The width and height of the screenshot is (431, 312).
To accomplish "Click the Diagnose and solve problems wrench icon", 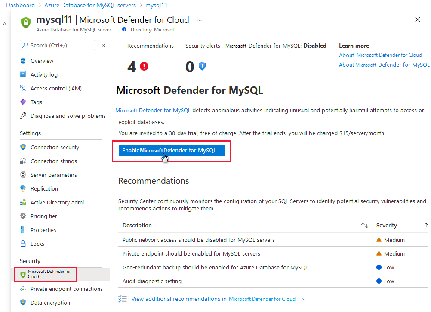I will click(x=23, y=116).
